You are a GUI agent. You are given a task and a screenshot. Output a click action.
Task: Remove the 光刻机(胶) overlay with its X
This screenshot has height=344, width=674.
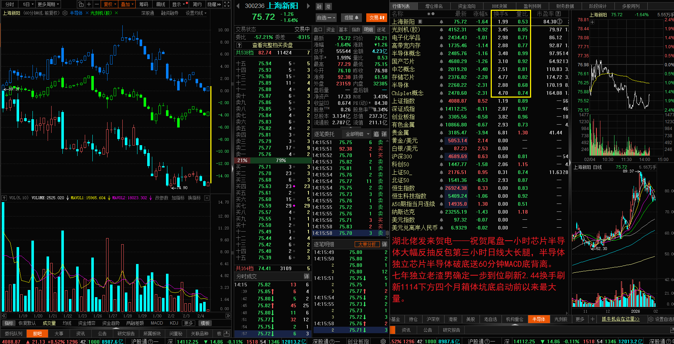115,13
